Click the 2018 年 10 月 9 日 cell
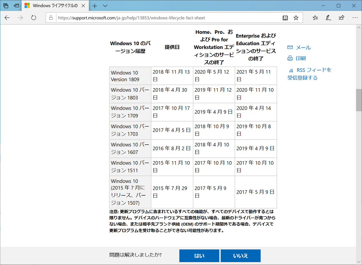Viewport: 362px width, 265px height. click(214, 130)
